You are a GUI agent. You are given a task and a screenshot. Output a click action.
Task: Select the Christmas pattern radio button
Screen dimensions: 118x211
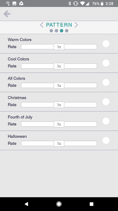click(x=106, y=102)
